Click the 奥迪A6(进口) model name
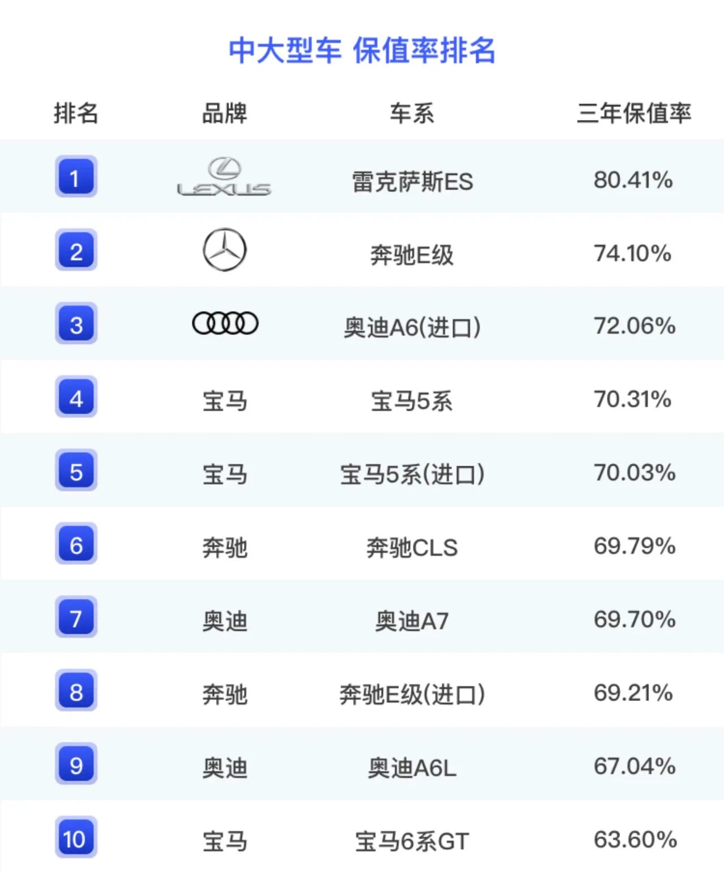The image size is (724, 873). pos(412,328)
